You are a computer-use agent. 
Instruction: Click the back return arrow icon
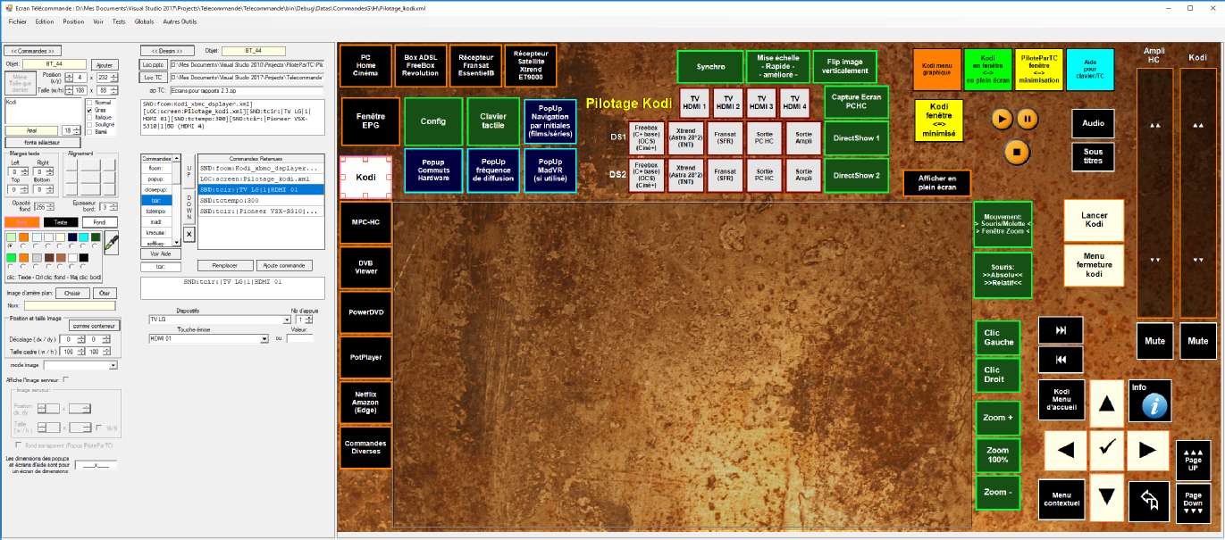(x=1149, y=500)
